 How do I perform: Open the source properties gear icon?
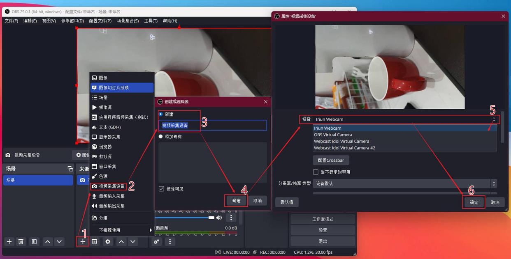pos(107,242)
